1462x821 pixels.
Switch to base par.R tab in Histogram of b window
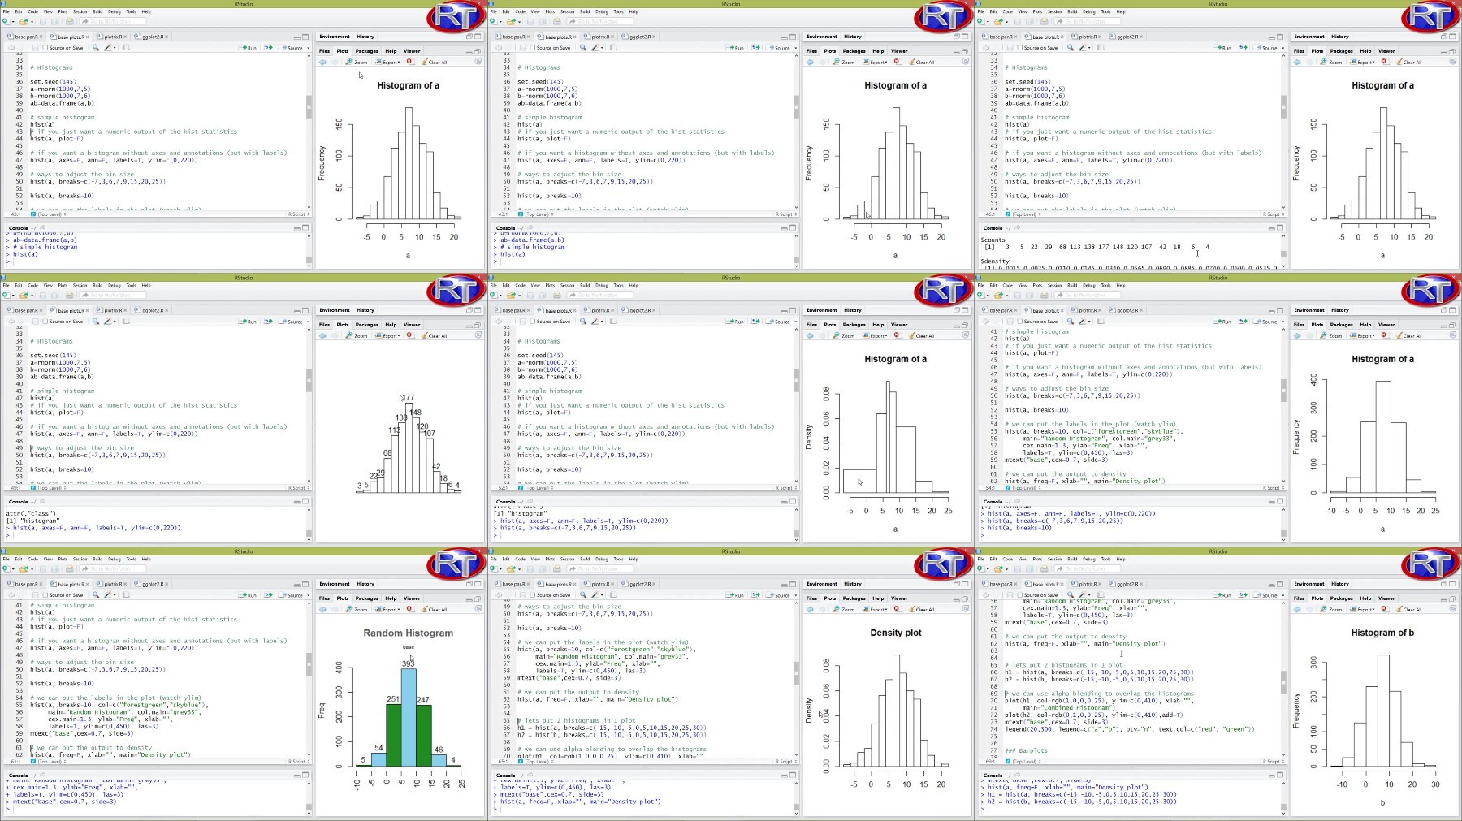coord(999,584)
